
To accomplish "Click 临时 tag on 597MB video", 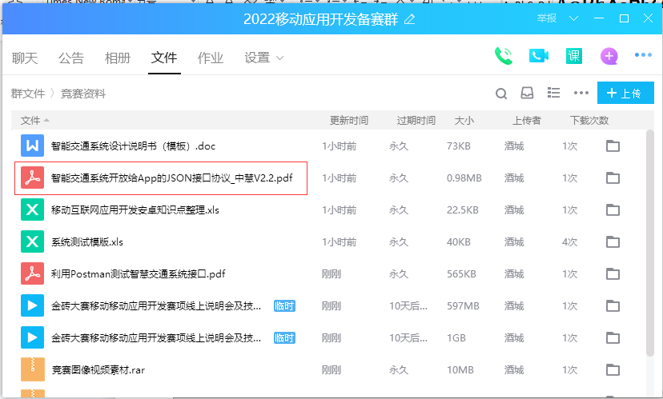I will (284, 305).
